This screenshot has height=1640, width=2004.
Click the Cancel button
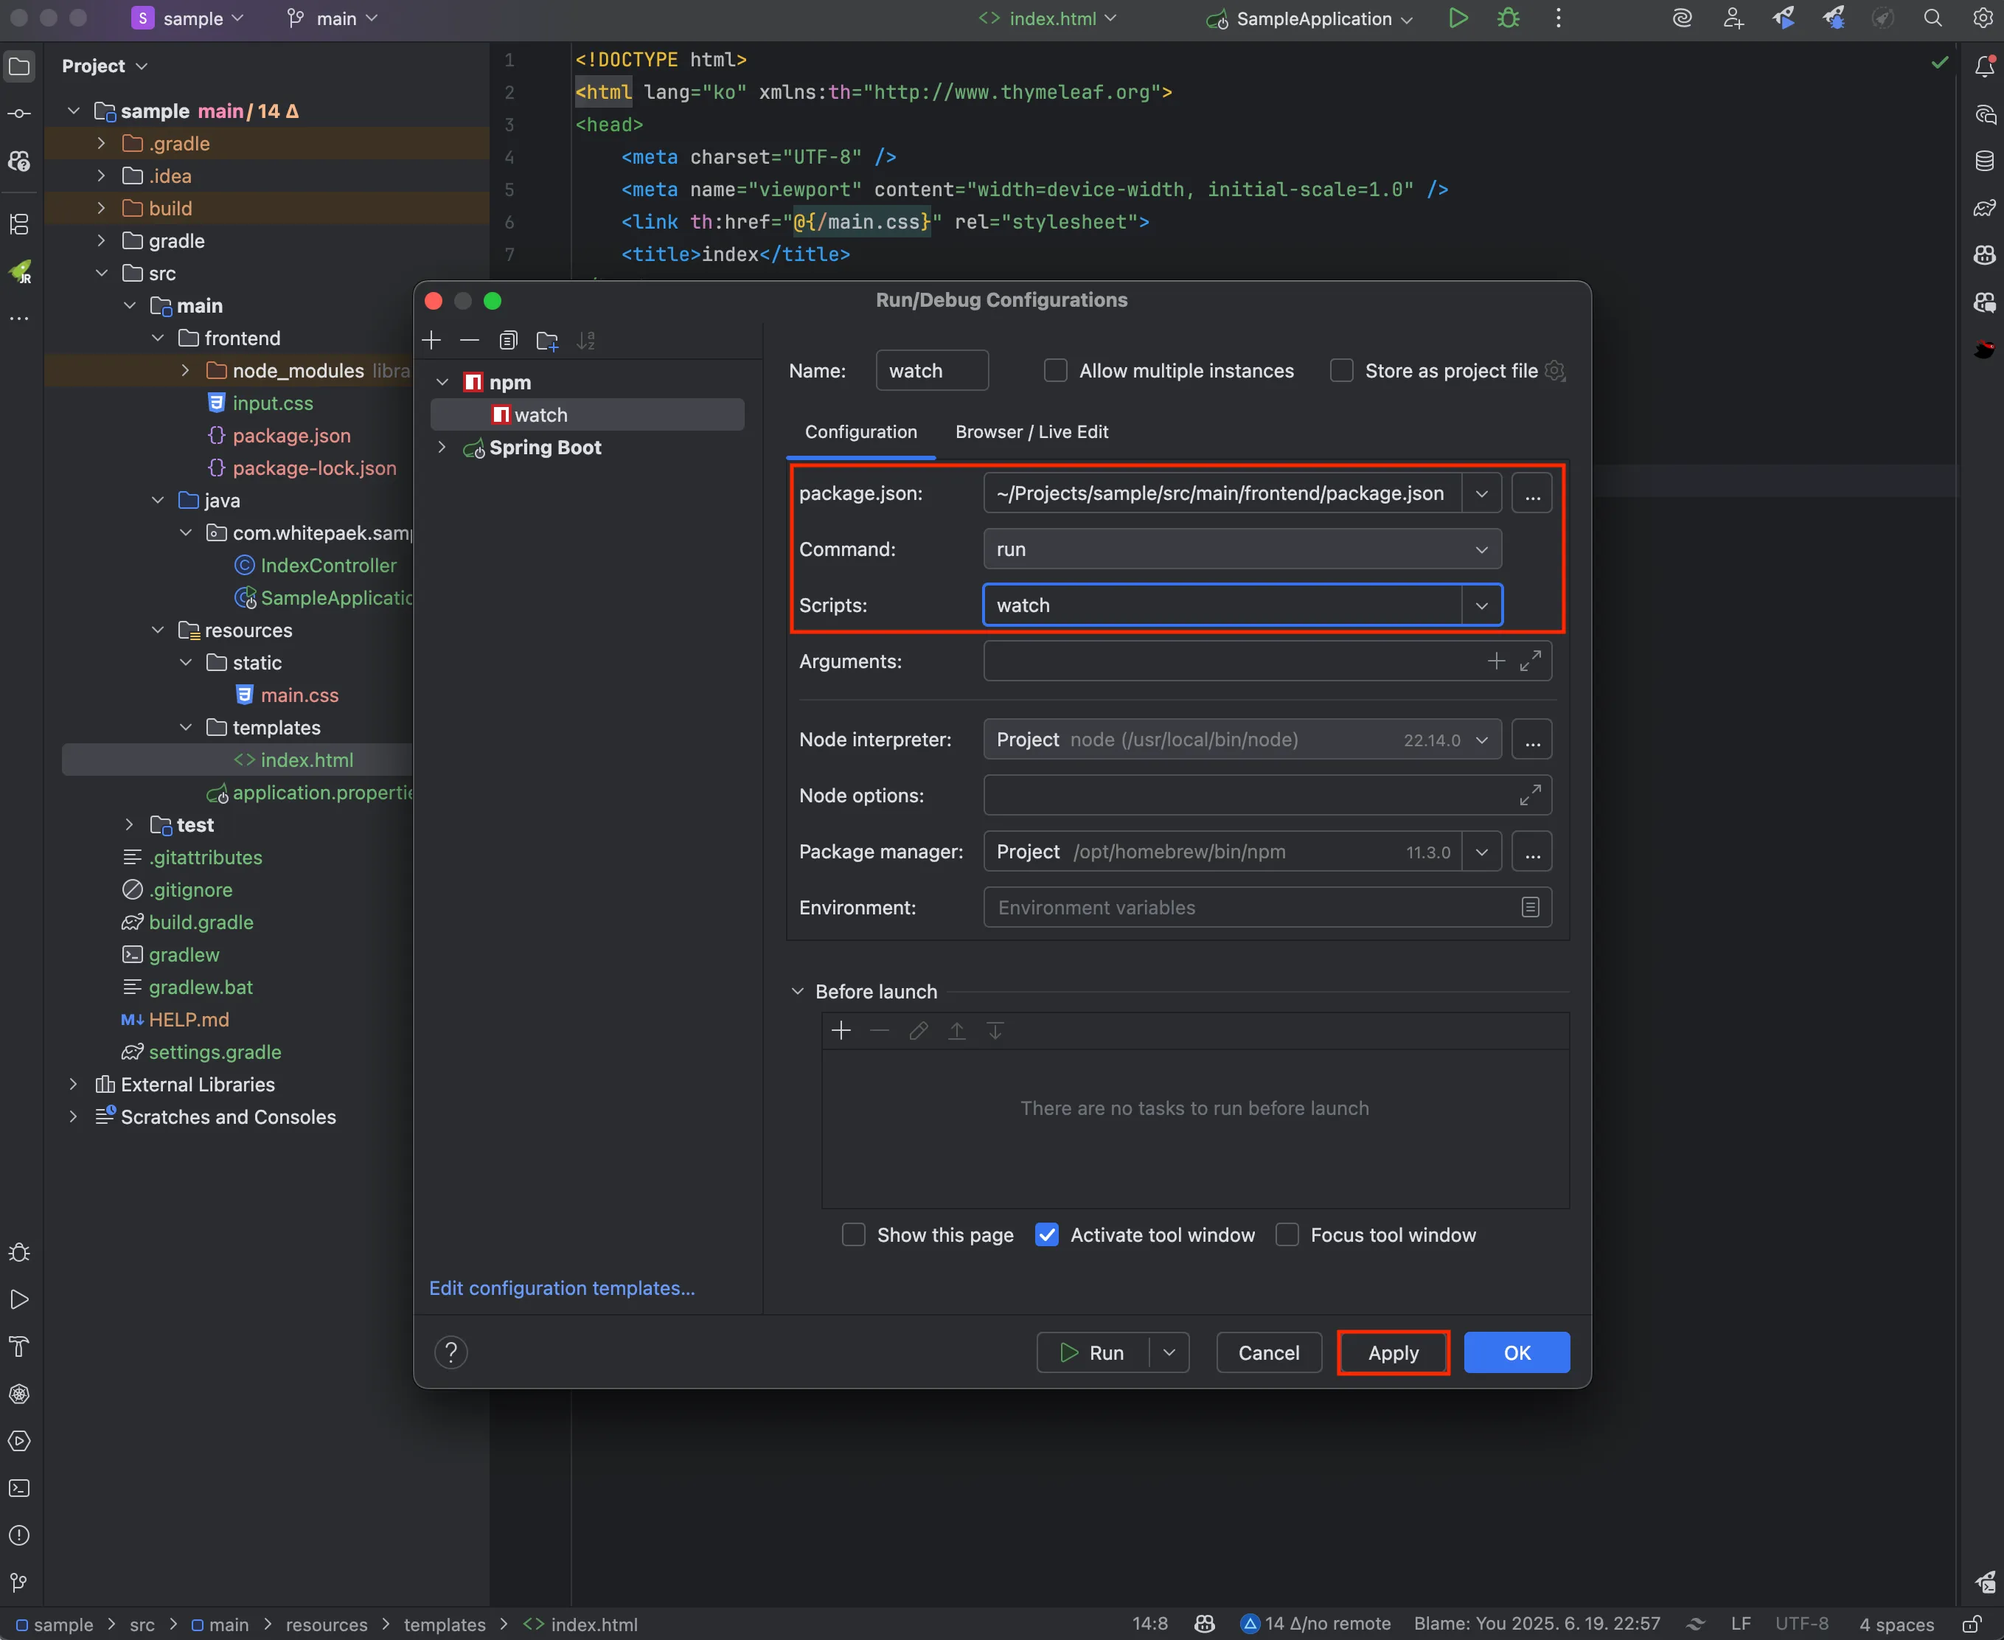pyautogui.click(x=1268, y=1353)
